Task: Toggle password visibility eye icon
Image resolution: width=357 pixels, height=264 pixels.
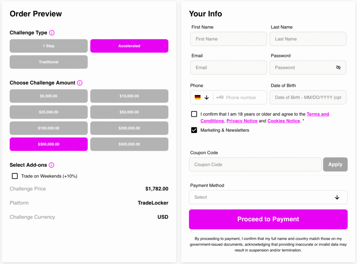Action: click(x=338, y=68)
